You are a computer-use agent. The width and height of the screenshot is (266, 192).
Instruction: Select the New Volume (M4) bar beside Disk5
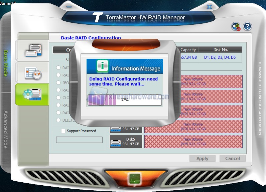[193, 142]
